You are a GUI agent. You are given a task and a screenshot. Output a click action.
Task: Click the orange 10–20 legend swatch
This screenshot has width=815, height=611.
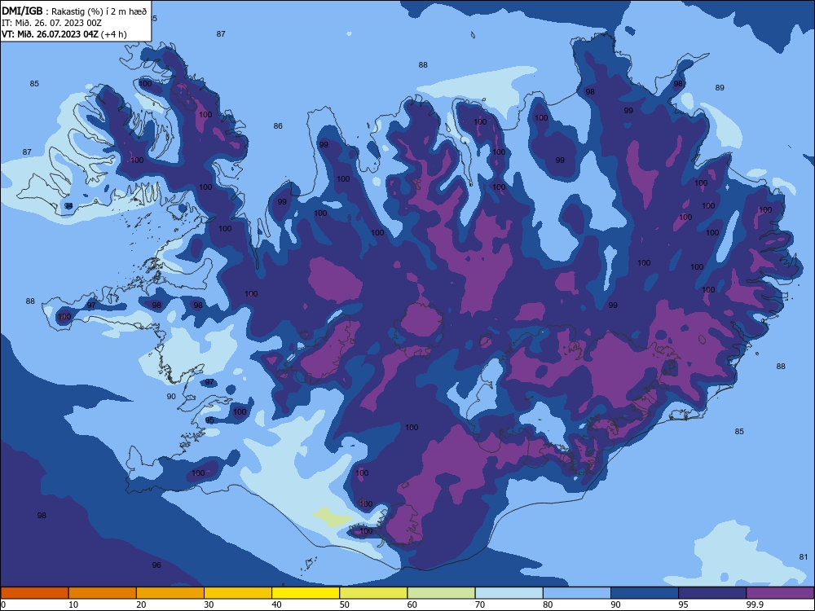[103, 593]
